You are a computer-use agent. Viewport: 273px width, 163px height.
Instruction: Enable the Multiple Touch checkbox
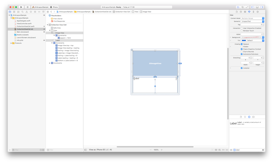pos(241,31)
